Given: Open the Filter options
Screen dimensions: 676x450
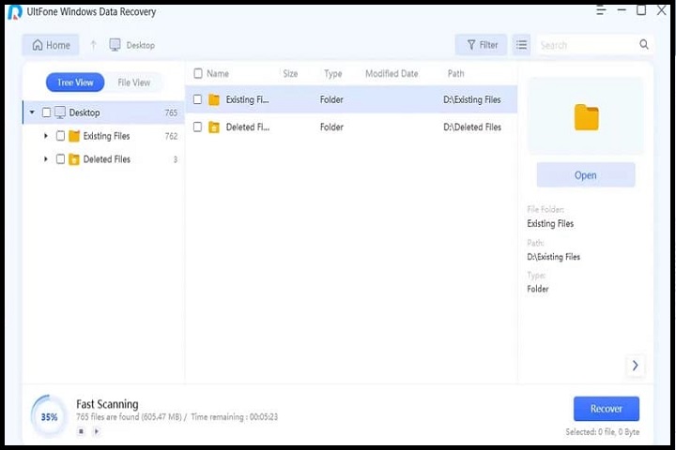Looking at the screenshot, I should pos(482,45).
